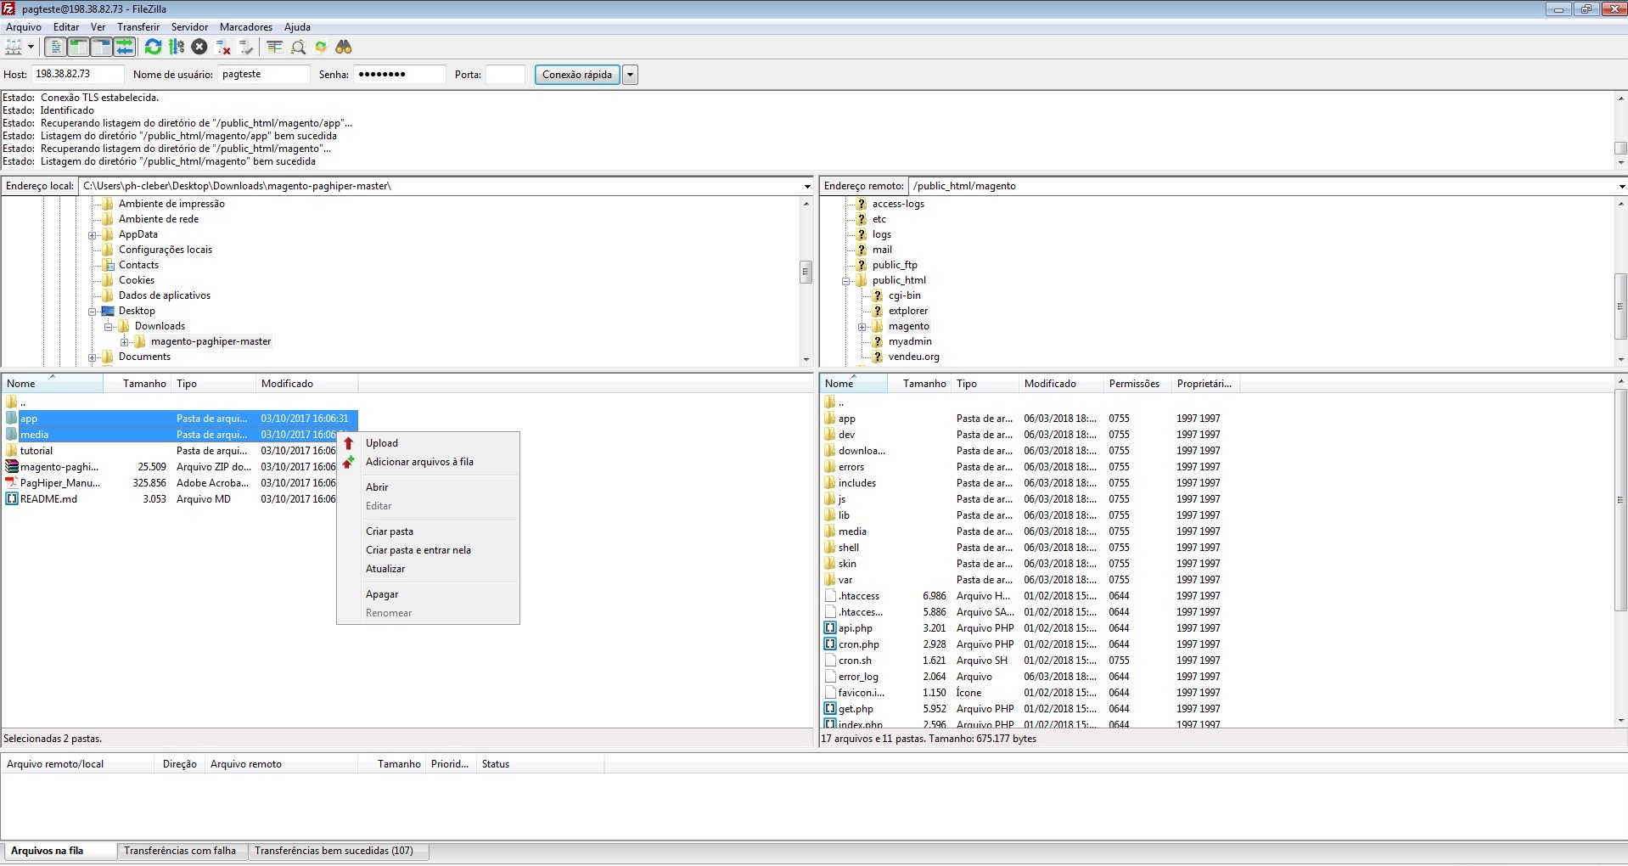Open the Site Manager icon
This screenshot has width=1628, height=866.
pyautogui.click(x=14, y=47)
